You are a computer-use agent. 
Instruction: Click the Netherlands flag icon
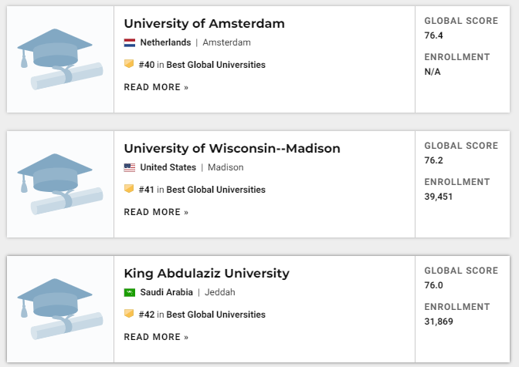tap(130, 42)
